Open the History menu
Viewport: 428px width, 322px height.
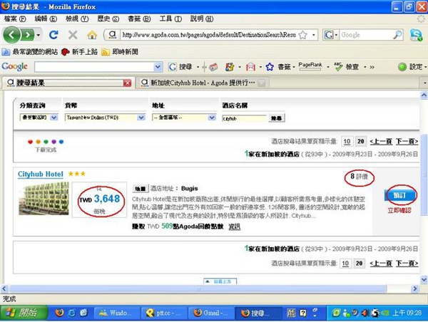pyautogui.click(x=108, y=19)
